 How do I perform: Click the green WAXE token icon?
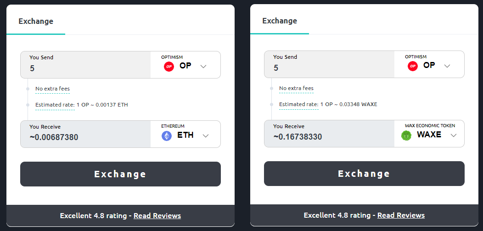pos(406,135)
